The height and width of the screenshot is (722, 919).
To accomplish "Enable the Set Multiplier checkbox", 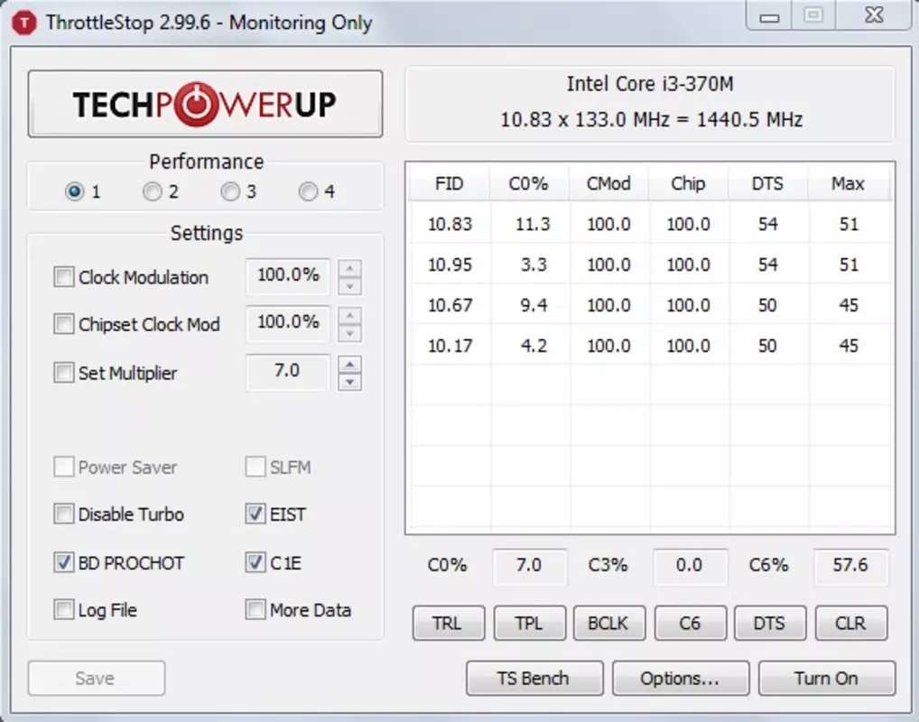I will point(63,372).
